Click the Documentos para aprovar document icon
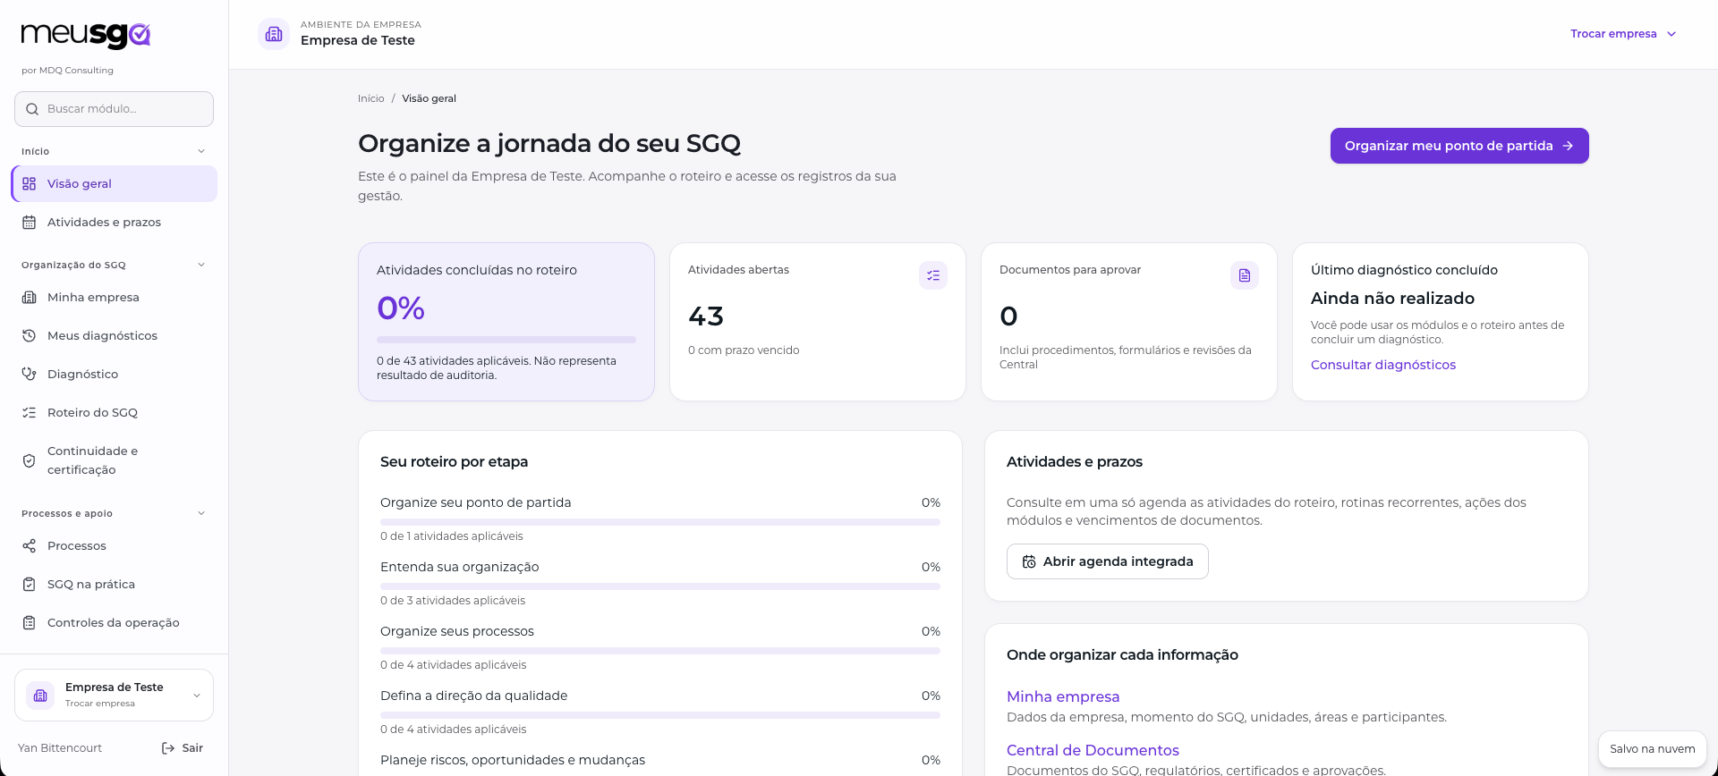 (1245, 275)
